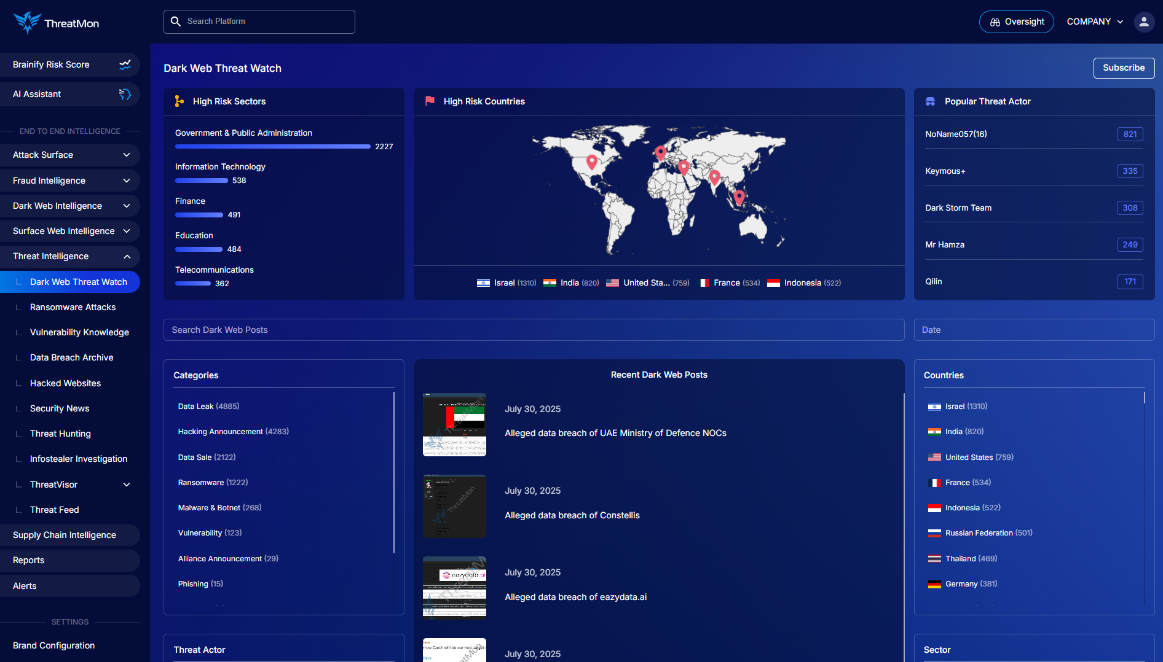Navigate to Threat Hunting
Image resolution: width=1163 pixels, height=662 pixels.
(60, 434)
